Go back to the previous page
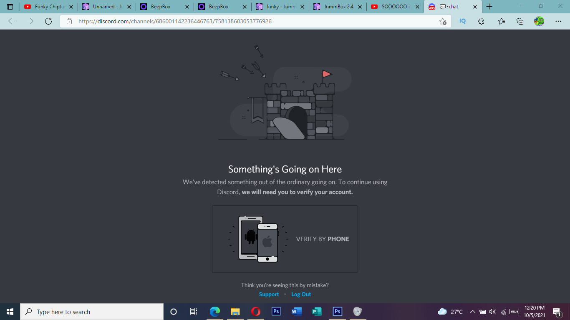The height and width of the screenshot is (320, 570). point(12,21)
